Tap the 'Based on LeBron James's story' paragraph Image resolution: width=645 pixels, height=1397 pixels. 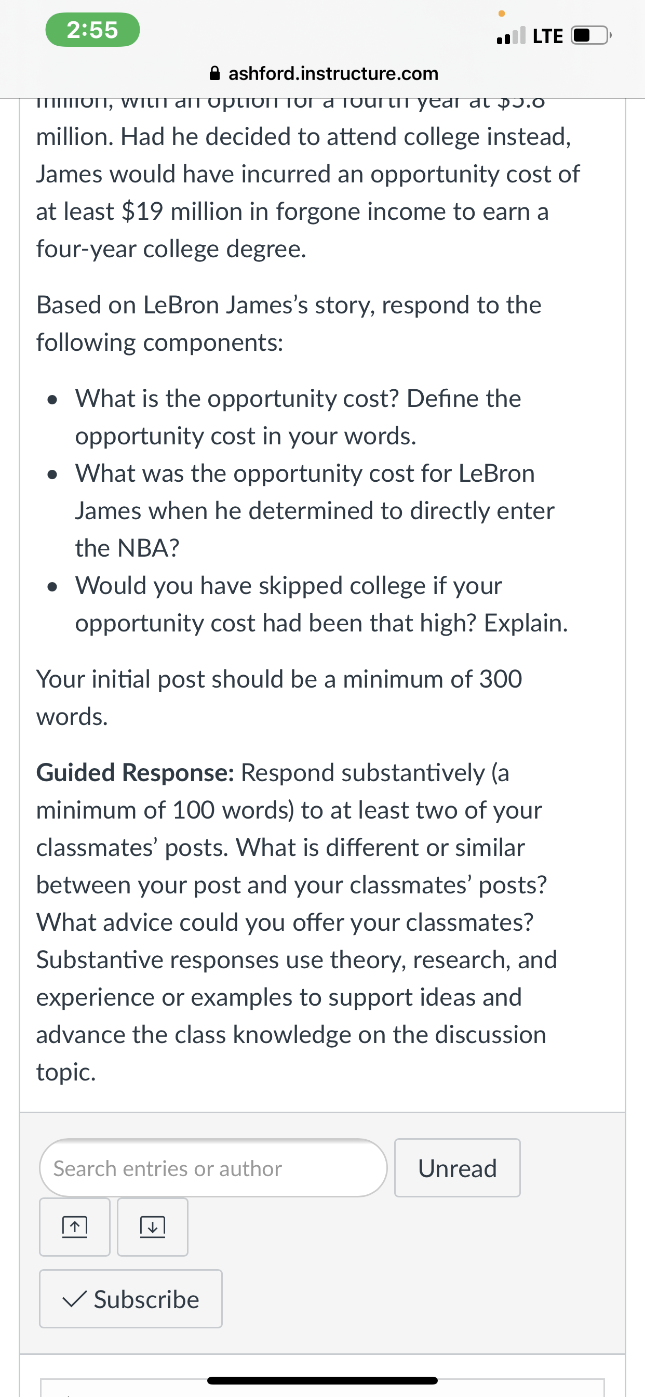[289, 323]
